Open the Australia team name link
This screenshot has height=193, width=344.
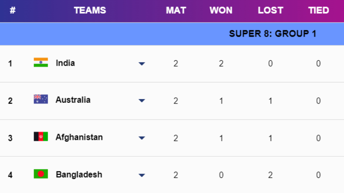(73, 100)
